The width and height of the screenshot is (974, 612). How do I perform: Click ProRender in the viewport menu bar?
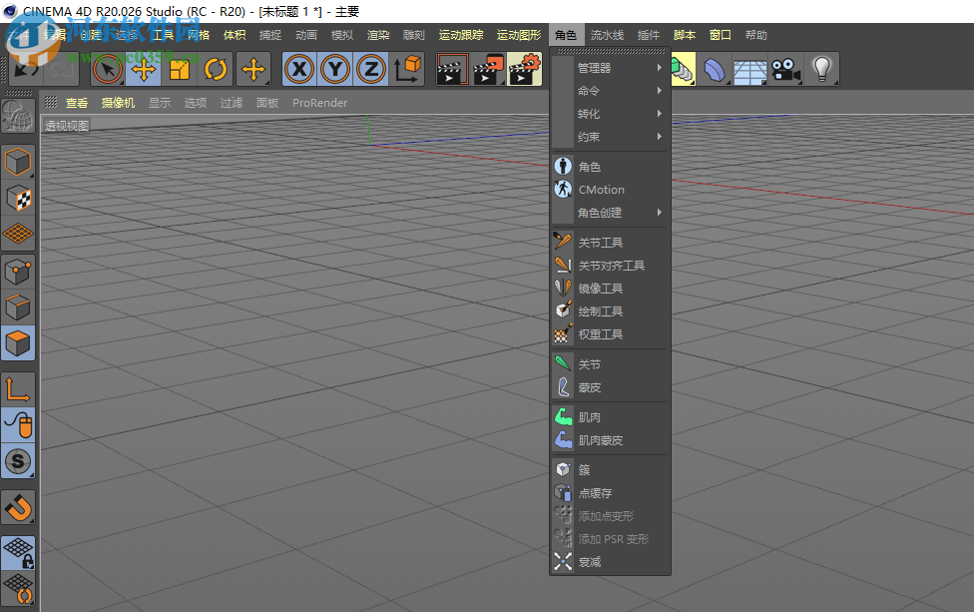pos(319,102)
